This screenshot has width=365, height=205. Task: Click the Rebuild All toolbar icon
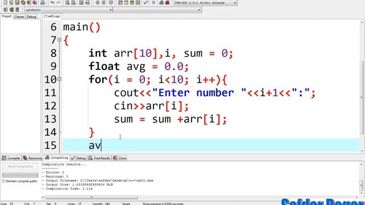click(138, 2)
